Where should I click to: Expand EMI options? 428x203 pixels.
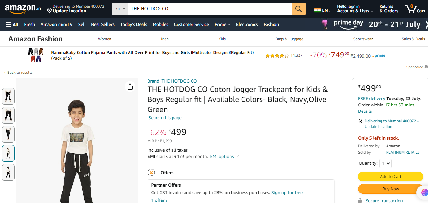pyautogui.click(x=224, y=156)
